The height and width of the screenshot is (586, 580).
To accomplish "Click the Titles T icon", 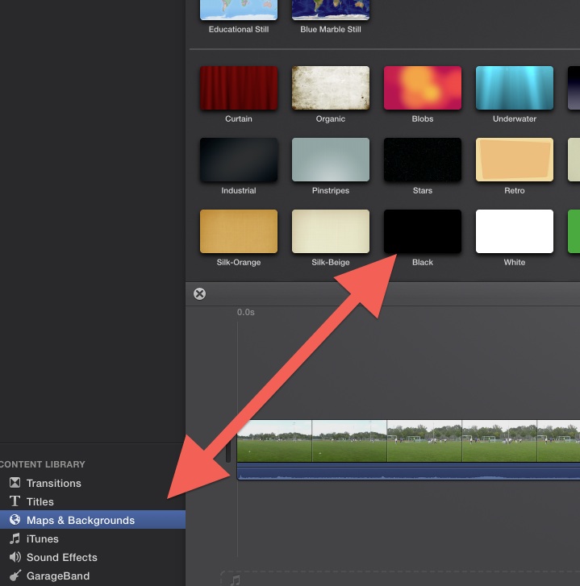I will click(x=15, y=501).
